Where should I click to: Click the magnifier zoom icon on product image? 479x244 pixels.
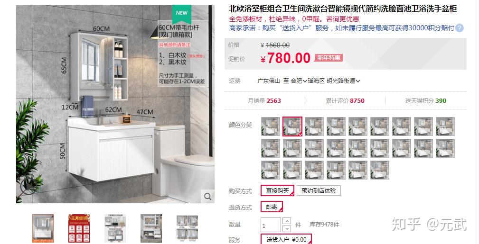click(207, 197)
